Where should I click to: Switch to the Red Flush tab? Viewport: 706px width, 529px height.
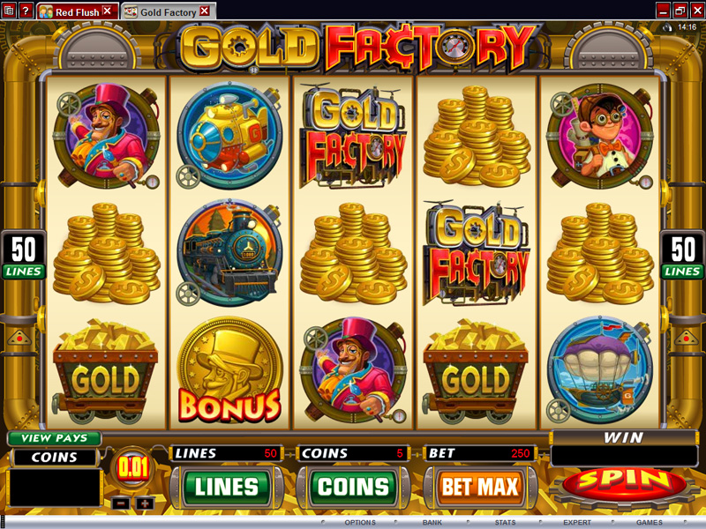coord(77,11)
